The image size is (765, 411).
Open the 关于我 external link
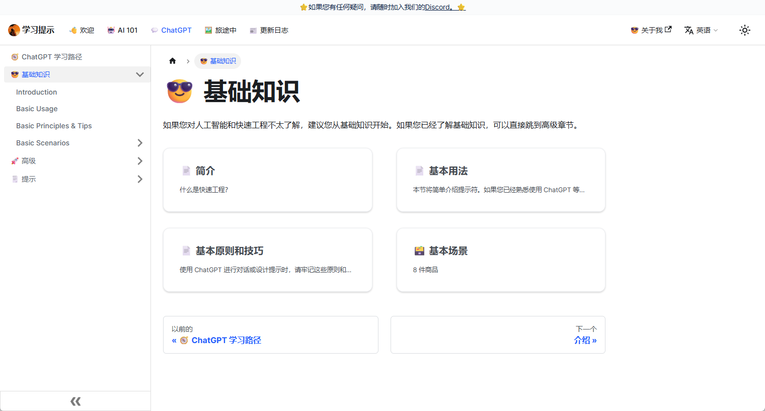tap(651, 30)
